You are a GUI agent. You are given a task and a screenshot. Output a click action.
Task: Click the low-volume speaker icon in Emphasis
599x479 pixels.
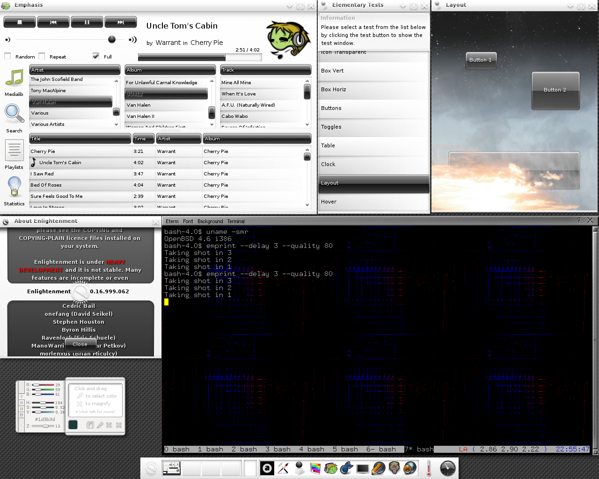pos(7,40)
